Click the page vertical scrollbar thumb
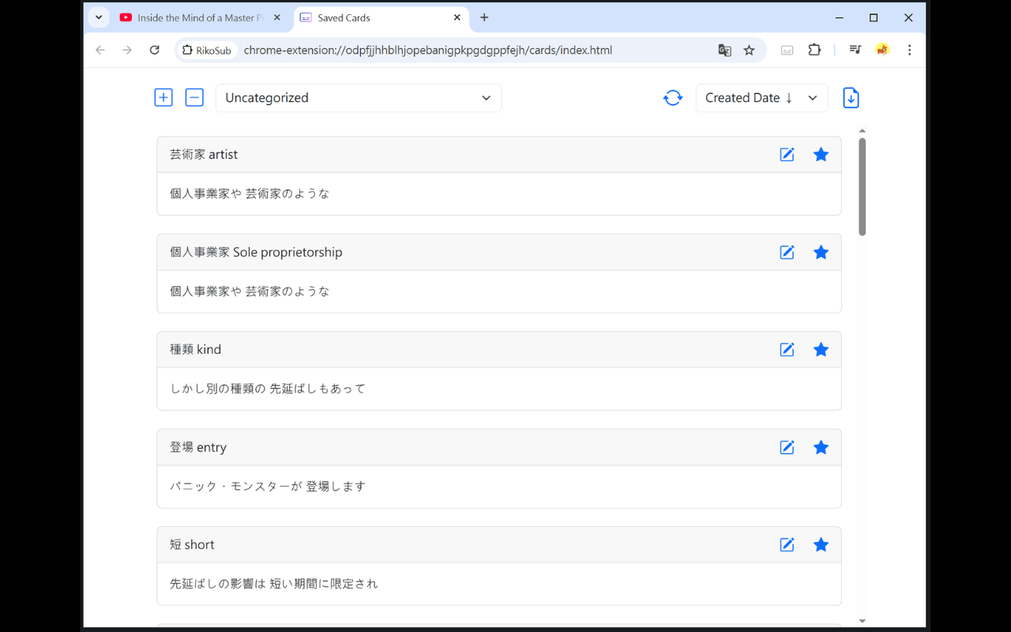The height and width of the screenshot is (632, 1011). [x=863, y=186]
